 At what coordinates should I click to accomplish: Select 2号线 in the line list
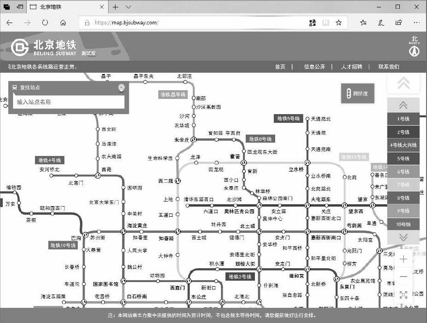point(404,132)
